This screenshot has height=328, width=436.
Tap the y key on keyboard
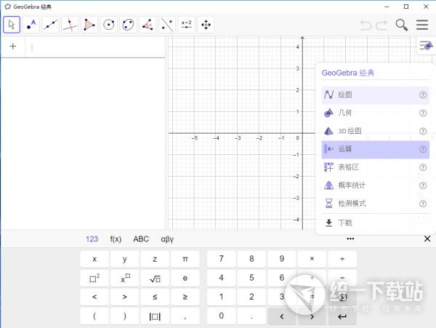(124, 259)
